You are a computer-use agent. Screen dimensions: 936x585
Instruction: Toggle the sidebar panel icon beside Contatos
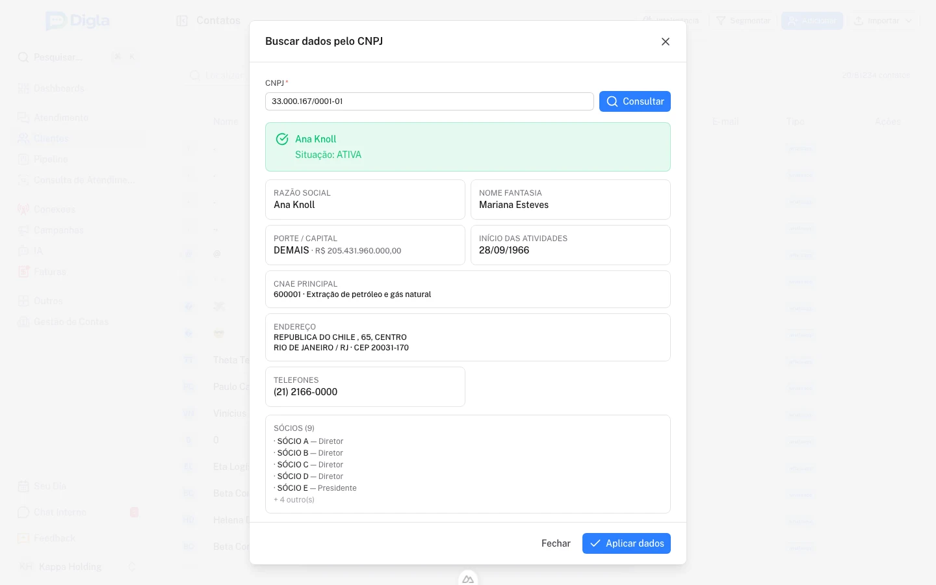(182, 21)
